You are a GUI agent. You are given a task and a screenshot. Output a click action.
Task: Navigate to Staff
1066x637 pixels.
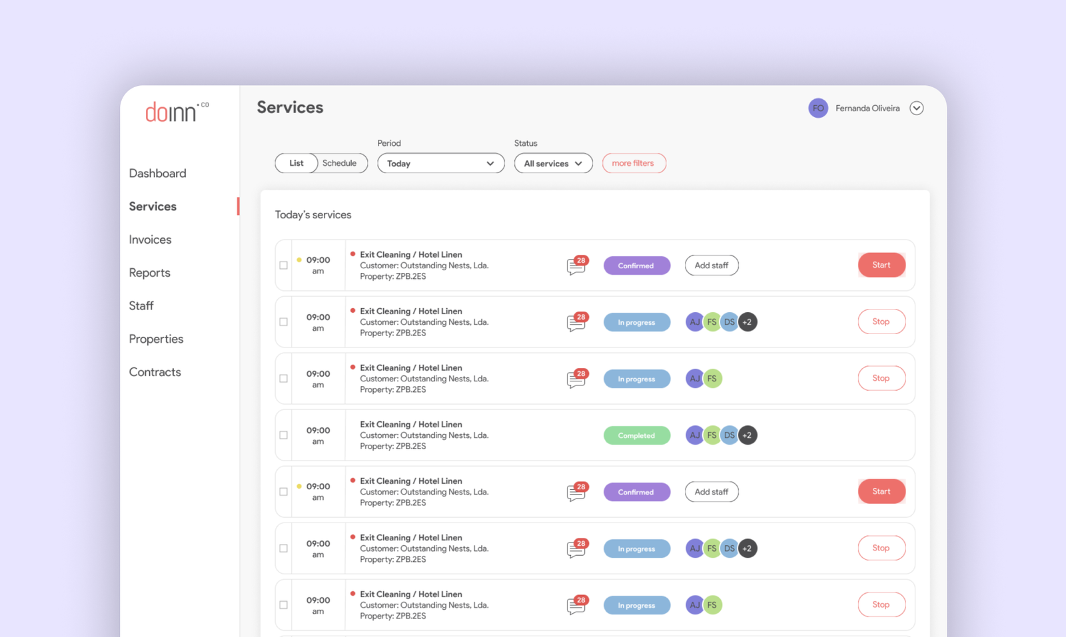141,306
